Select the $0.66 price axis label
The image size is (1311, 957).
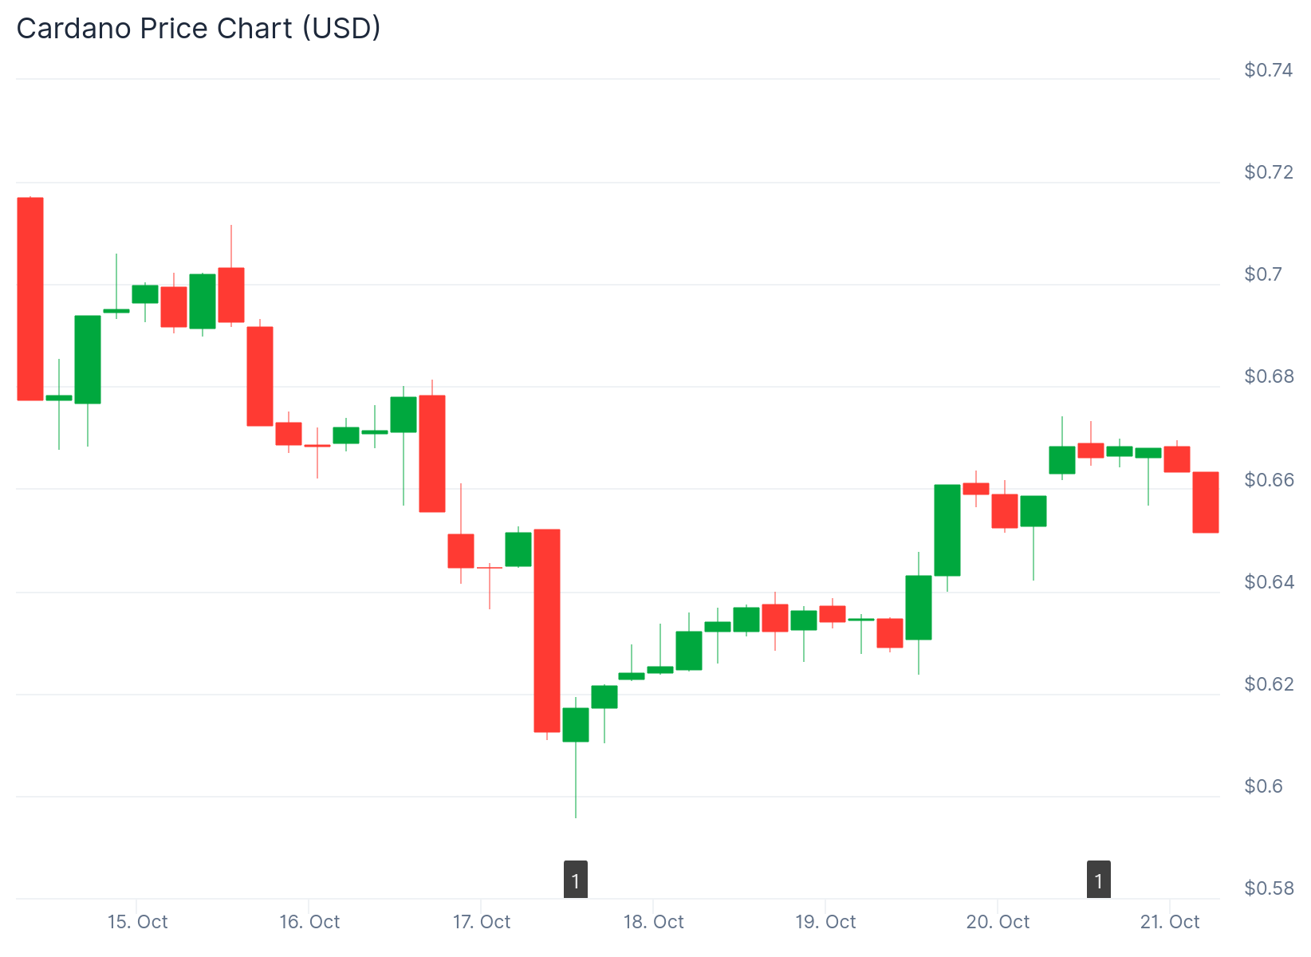click(x=1268, y=479)
